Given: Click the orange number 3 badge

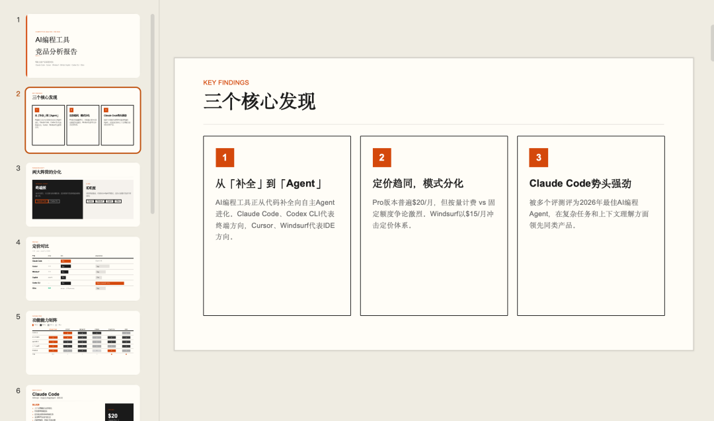Looking at the screenshot, I should [538, 157].
